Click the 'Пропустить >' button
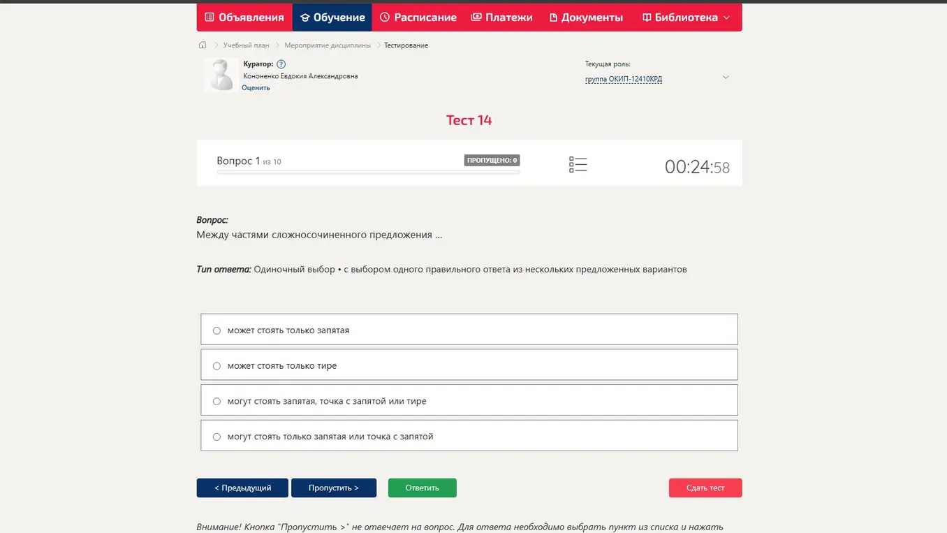This screenshot has width=947, height=533. tap(334, 488)
